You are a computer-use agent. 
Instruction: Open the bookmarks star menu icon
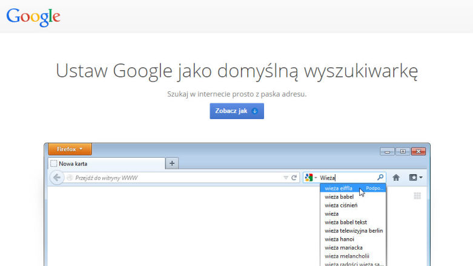click(415, 178)
